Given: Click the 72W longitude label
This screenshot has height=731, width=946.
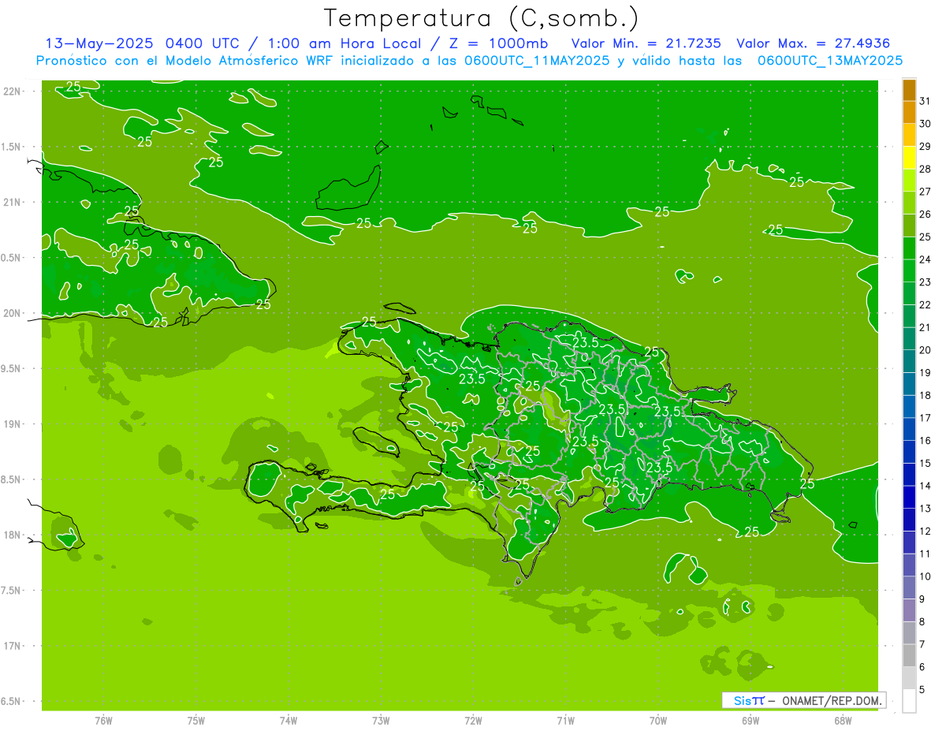Looking at the screenshot, I should [473, 721].
